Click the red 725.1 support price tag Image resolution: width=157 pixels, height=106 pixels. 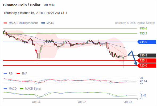[147, 60]
